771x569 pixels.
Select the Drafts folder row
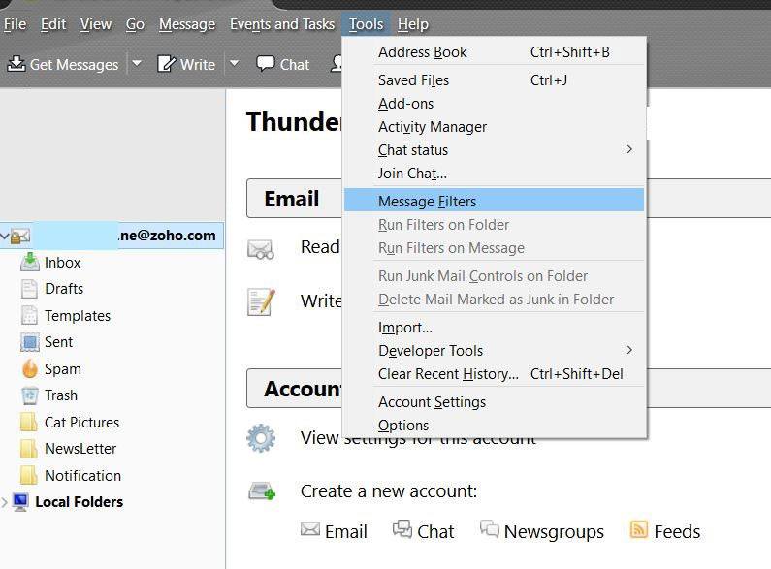[x=112, y=289]
